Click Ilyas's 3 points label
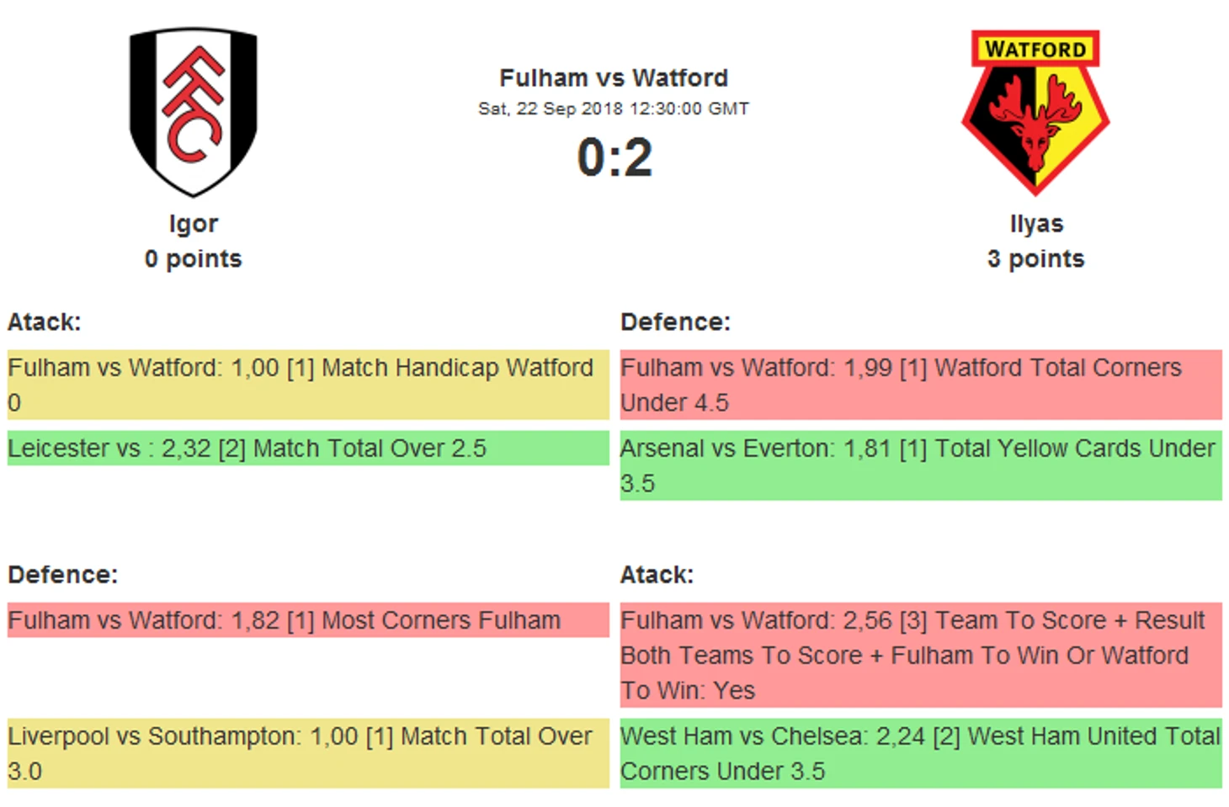This screenshot has height=807, width=1229. click(1036, 259)
